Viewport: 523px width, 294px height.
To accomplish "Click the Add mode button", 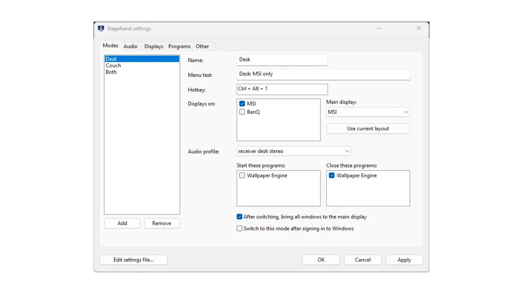I will (122, 223).
